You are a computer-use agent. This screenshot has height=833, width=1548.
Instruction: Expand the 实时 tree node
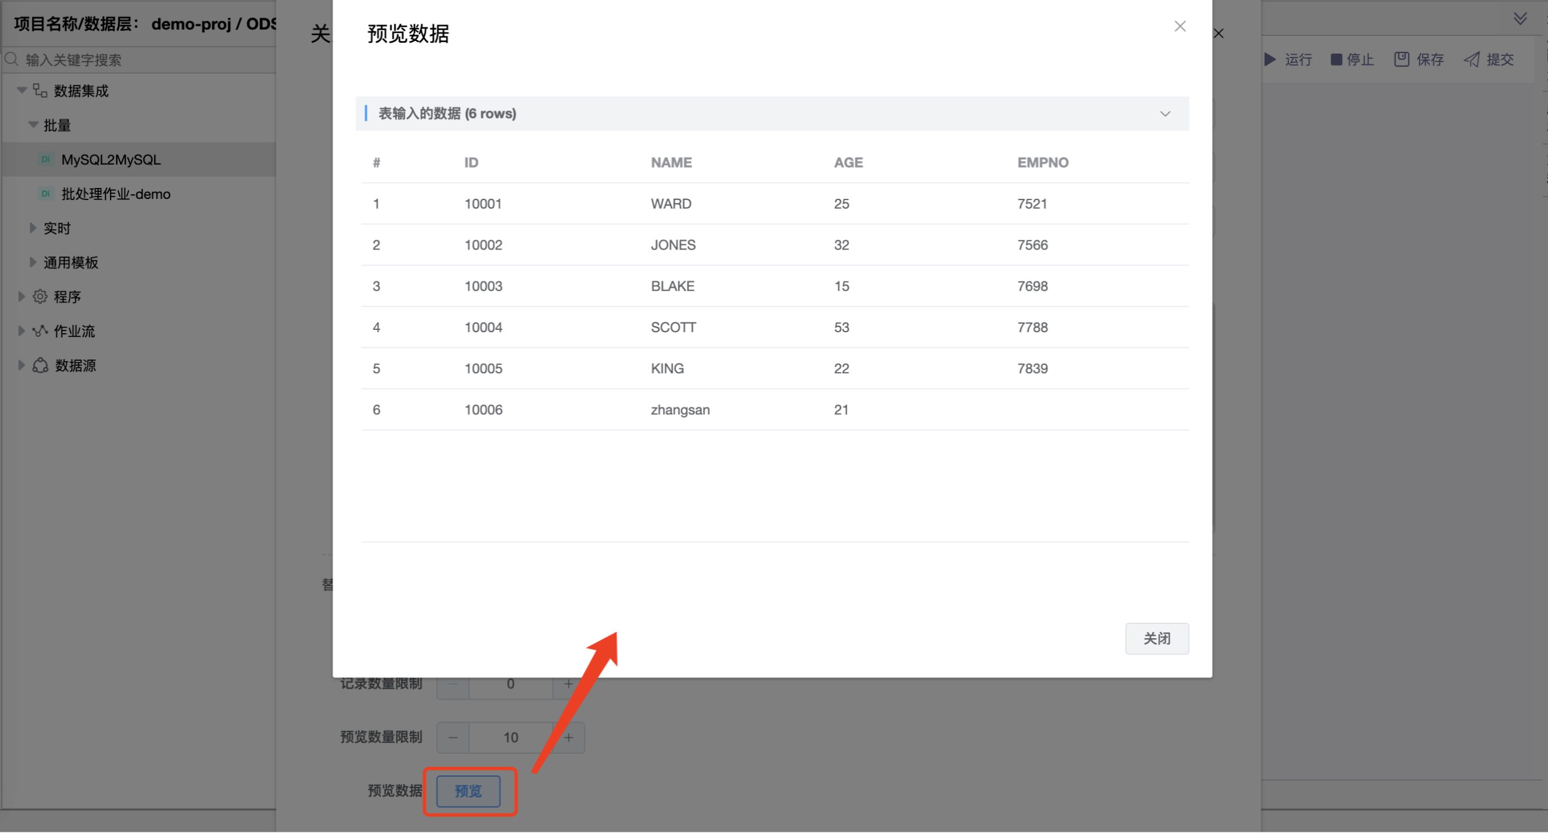click(x=33, y=227)
